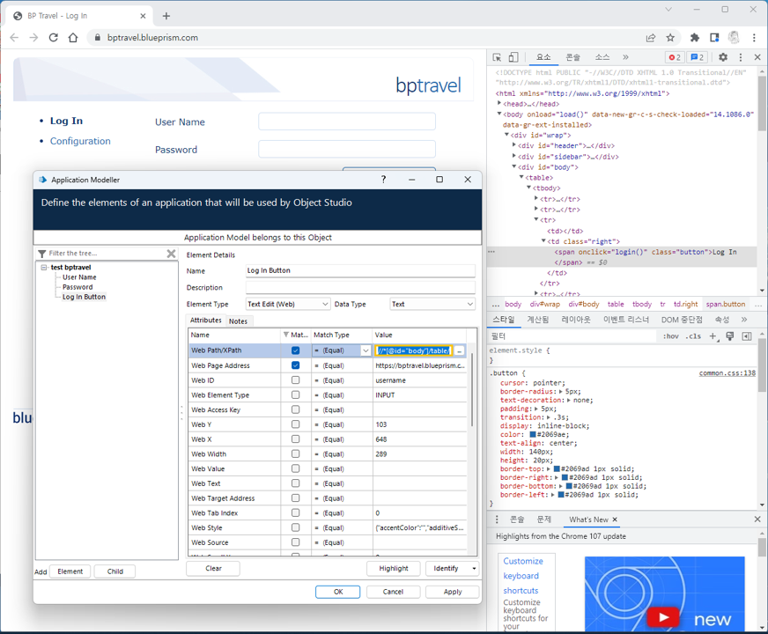Image resolution: width=768 pixels, height=634 pixels.
Task: Open the red error count badge in DevTools
Action: click(x=674, y=57)
